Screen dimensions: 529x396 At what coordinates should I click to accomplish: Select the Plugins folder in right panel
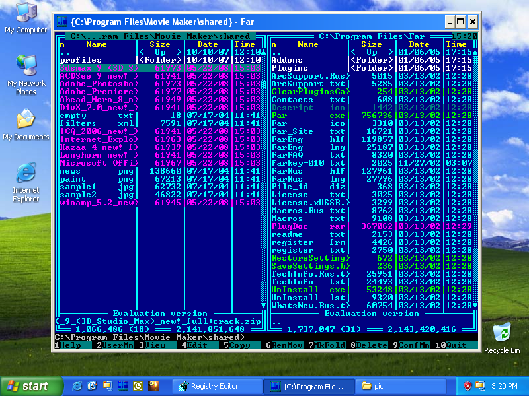point(372,68)
